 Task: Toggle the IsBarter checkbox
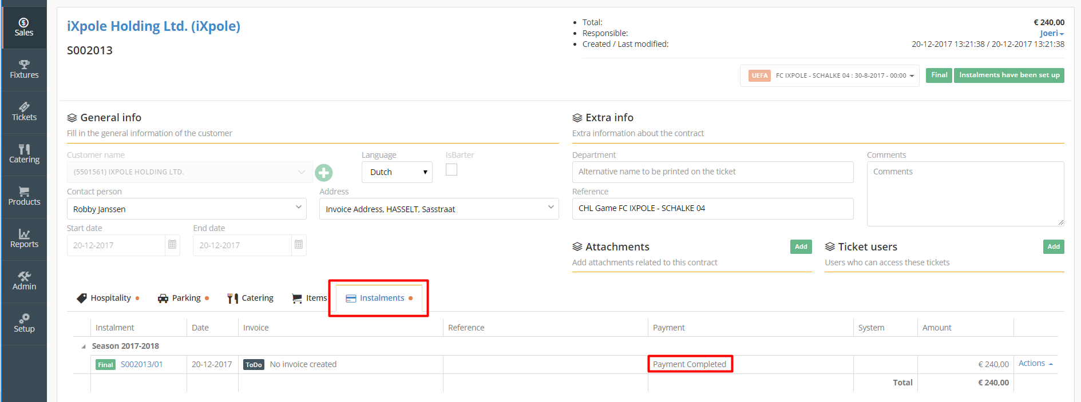coord(452,170)
